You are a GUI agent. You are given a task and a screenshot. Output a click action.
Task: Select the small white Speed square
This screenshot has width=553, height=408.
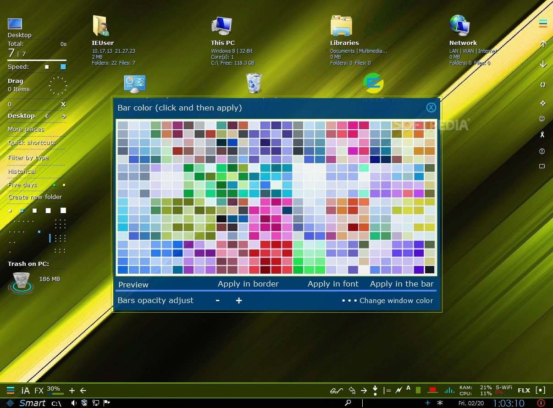(47, 67)
